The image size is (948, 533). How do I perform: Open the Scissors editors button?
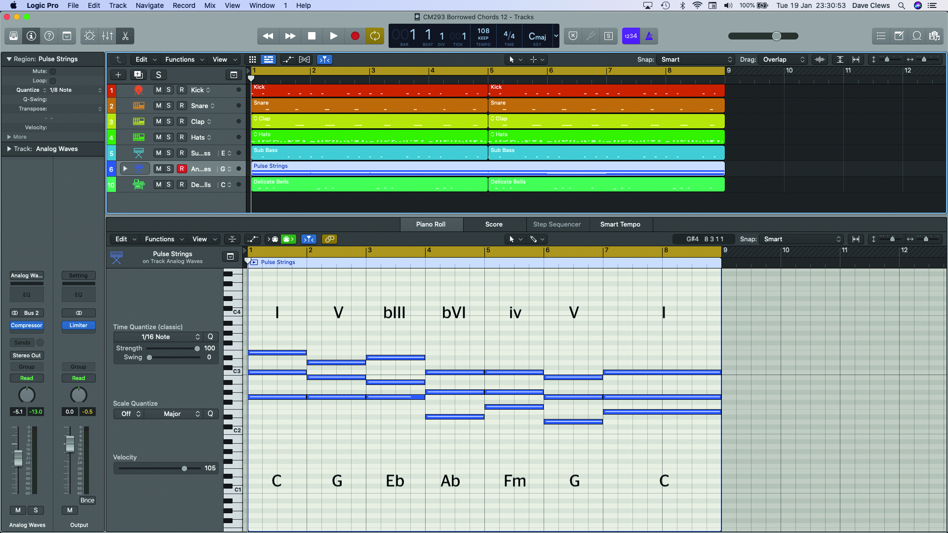[x=125, y=36]
